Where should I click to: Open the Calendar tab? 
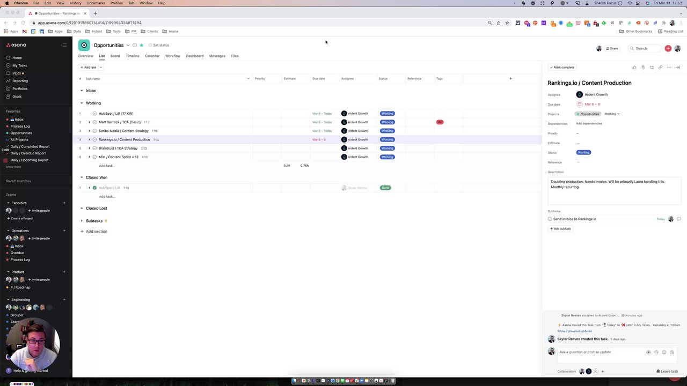click(152, 56)
